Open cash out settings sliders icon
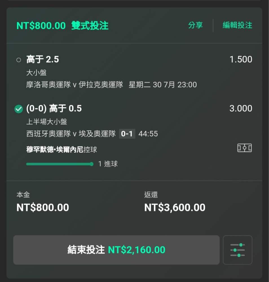Image resolution: width=269 pixels, height=282 pixels. 237,250
